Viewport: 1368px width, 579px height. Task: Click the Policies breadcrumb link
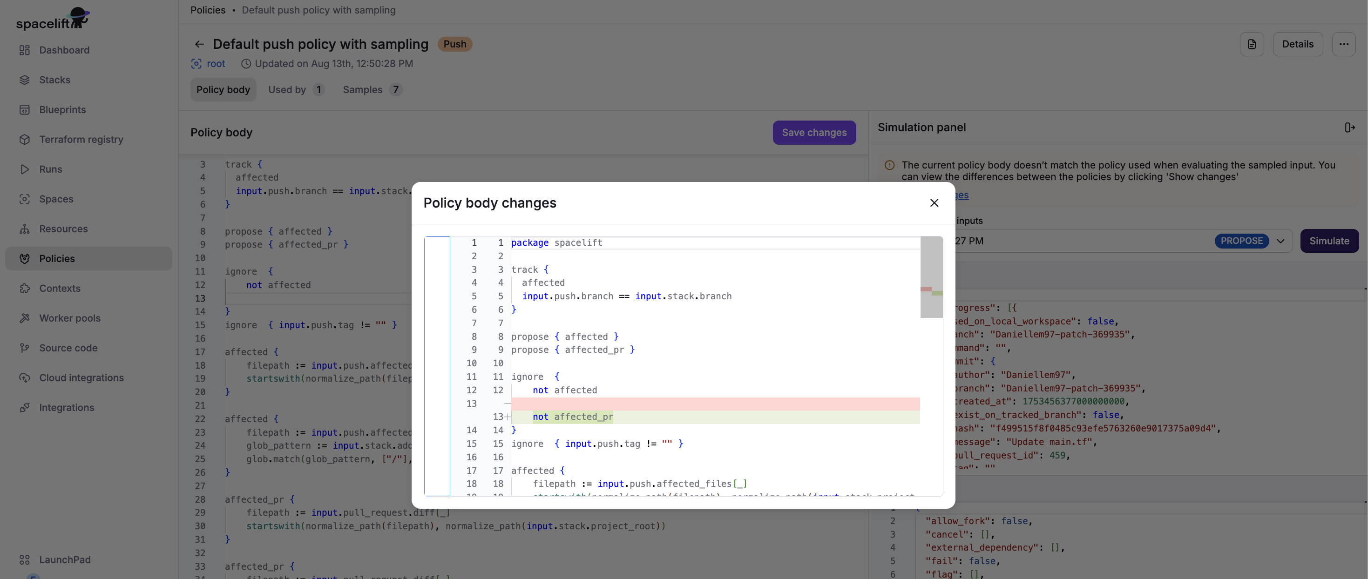click(x=208, y=10)
